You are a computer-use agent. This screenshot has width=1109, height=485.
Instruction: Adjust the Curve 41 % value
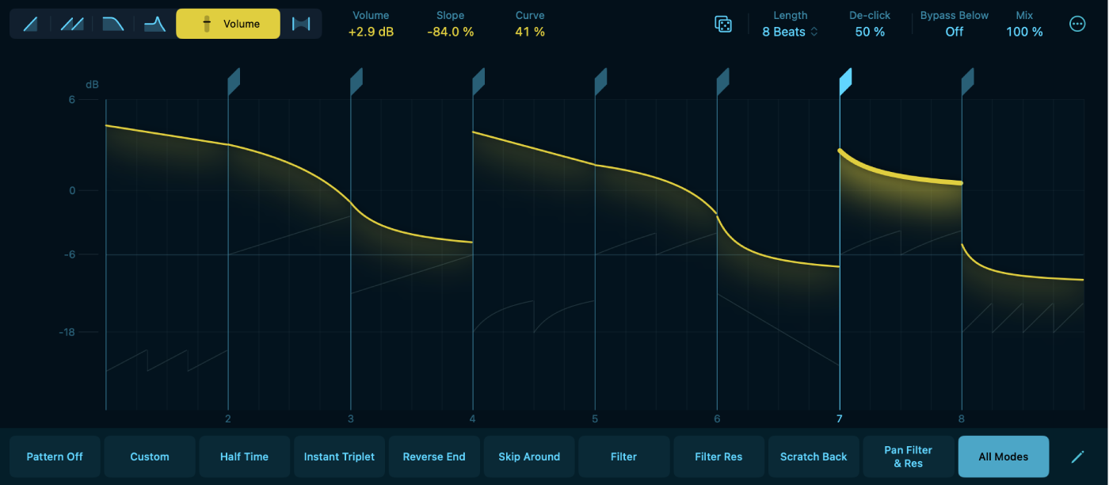(530, 32)
